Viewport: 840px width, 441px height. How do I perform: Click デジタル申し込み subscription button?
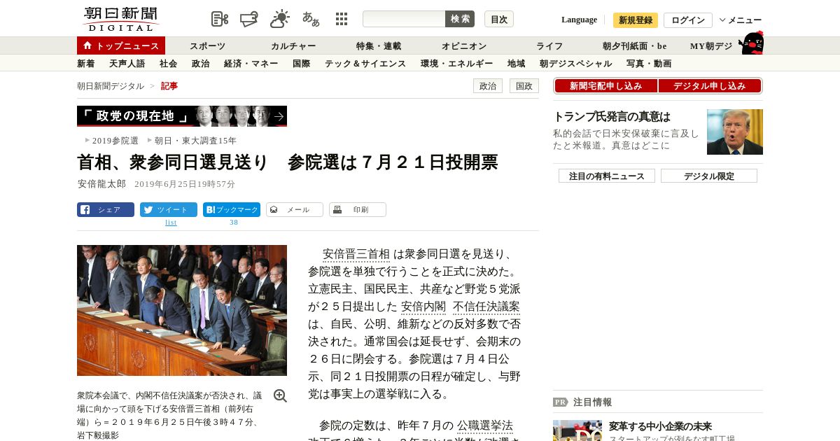tap(710, 86)
